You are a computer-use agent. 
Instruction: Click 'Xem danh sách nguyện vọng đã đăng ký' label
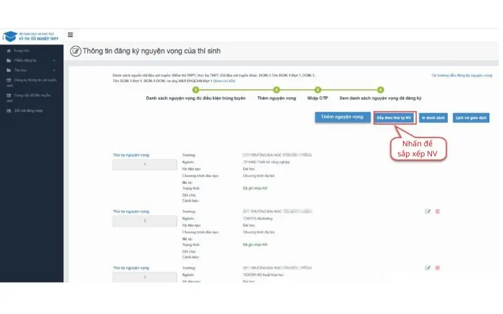point(380,98)
